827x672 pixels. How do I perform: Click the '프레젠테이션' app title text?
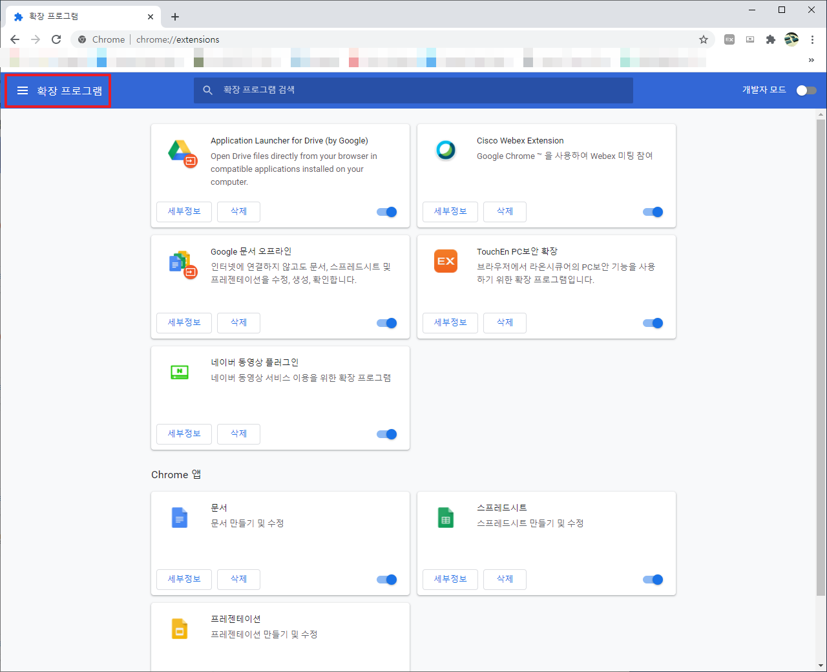click(236, 619)
